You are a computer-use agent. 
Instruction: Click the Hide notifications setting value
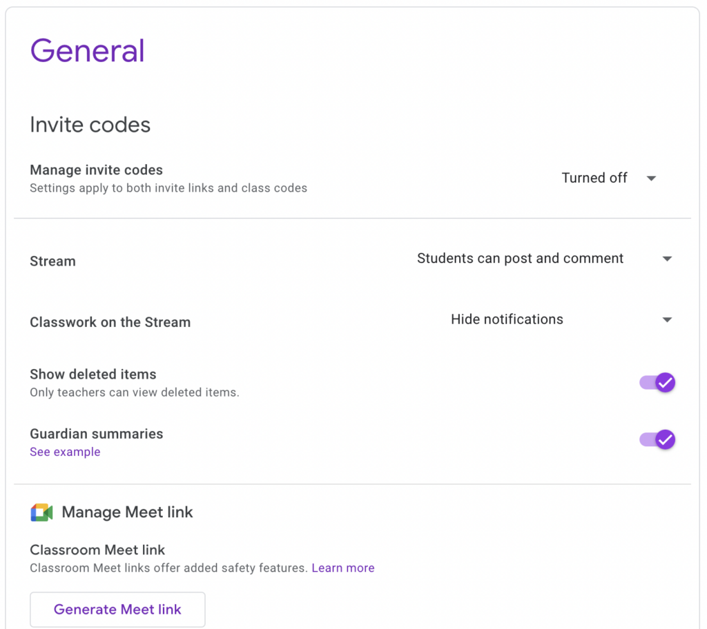point(507,319)
